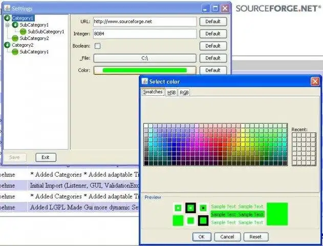This screenshot has width=323, height=246.
Task: Click the green Color picker button
Action: click(x=145, y=70)
